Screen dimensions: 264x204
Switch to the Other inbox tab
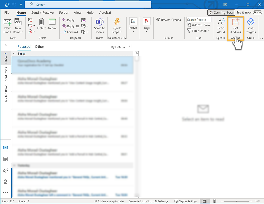pyautogui.click(x=39, y=47)
